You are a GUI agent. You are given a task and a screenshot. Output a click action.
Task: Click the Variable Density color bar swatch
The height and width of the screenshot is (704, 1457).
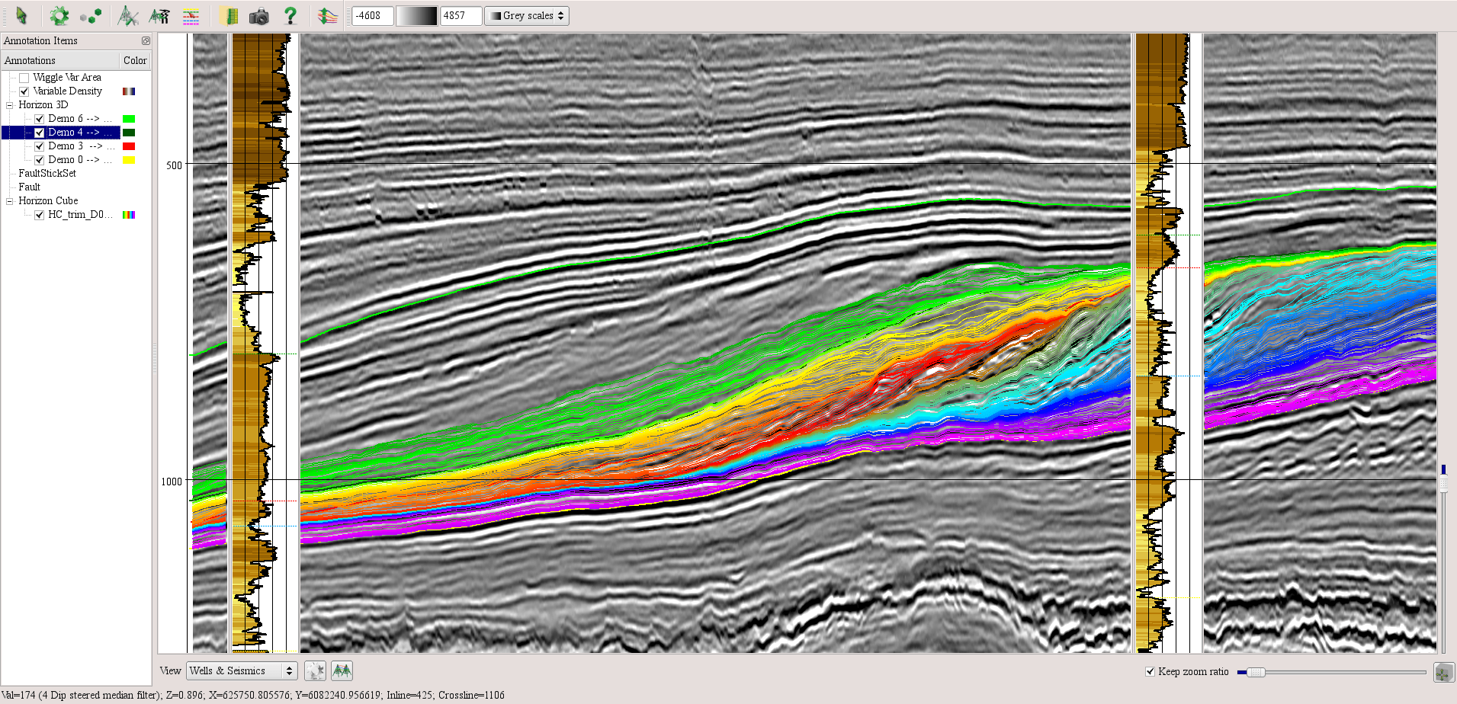tap(129, 91)
